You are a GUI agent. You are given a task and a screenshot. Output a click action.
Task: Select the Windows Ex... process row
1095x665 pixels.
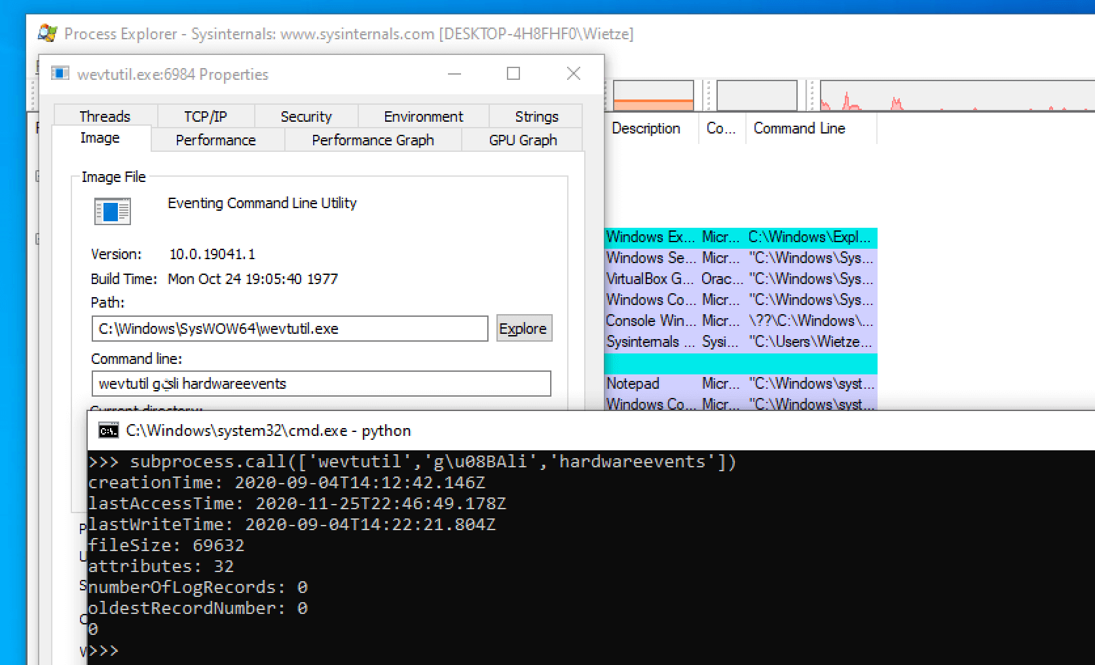click(741, 237)
